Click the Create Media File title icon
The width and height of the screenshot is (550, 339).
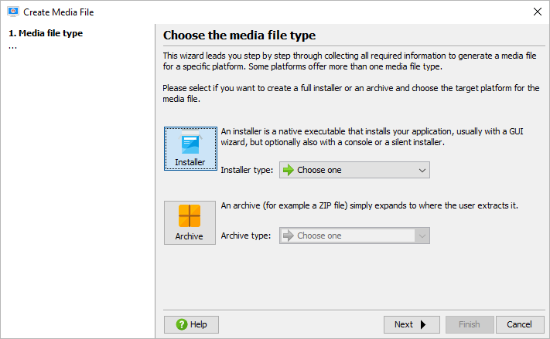coord(12,12)
